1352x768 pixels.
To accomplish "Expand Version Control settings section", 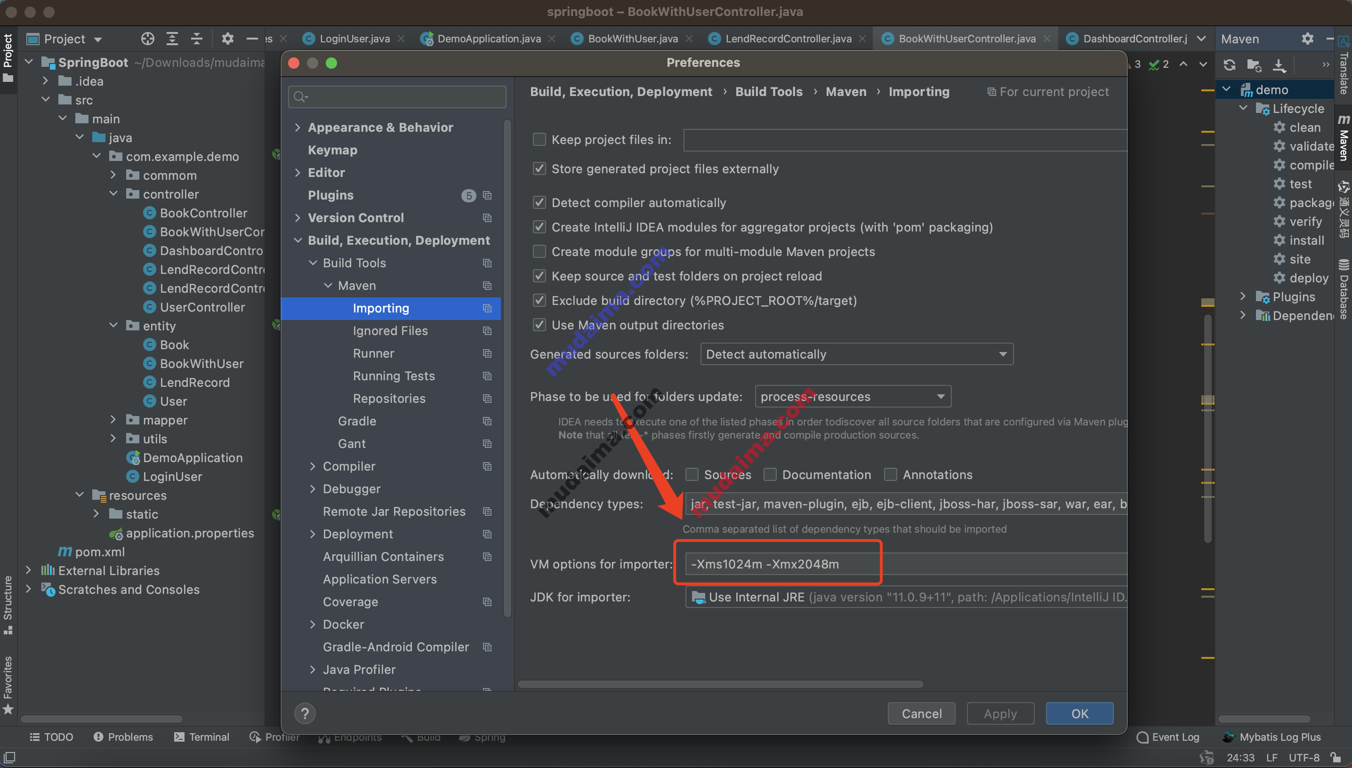I will point(298,217).
